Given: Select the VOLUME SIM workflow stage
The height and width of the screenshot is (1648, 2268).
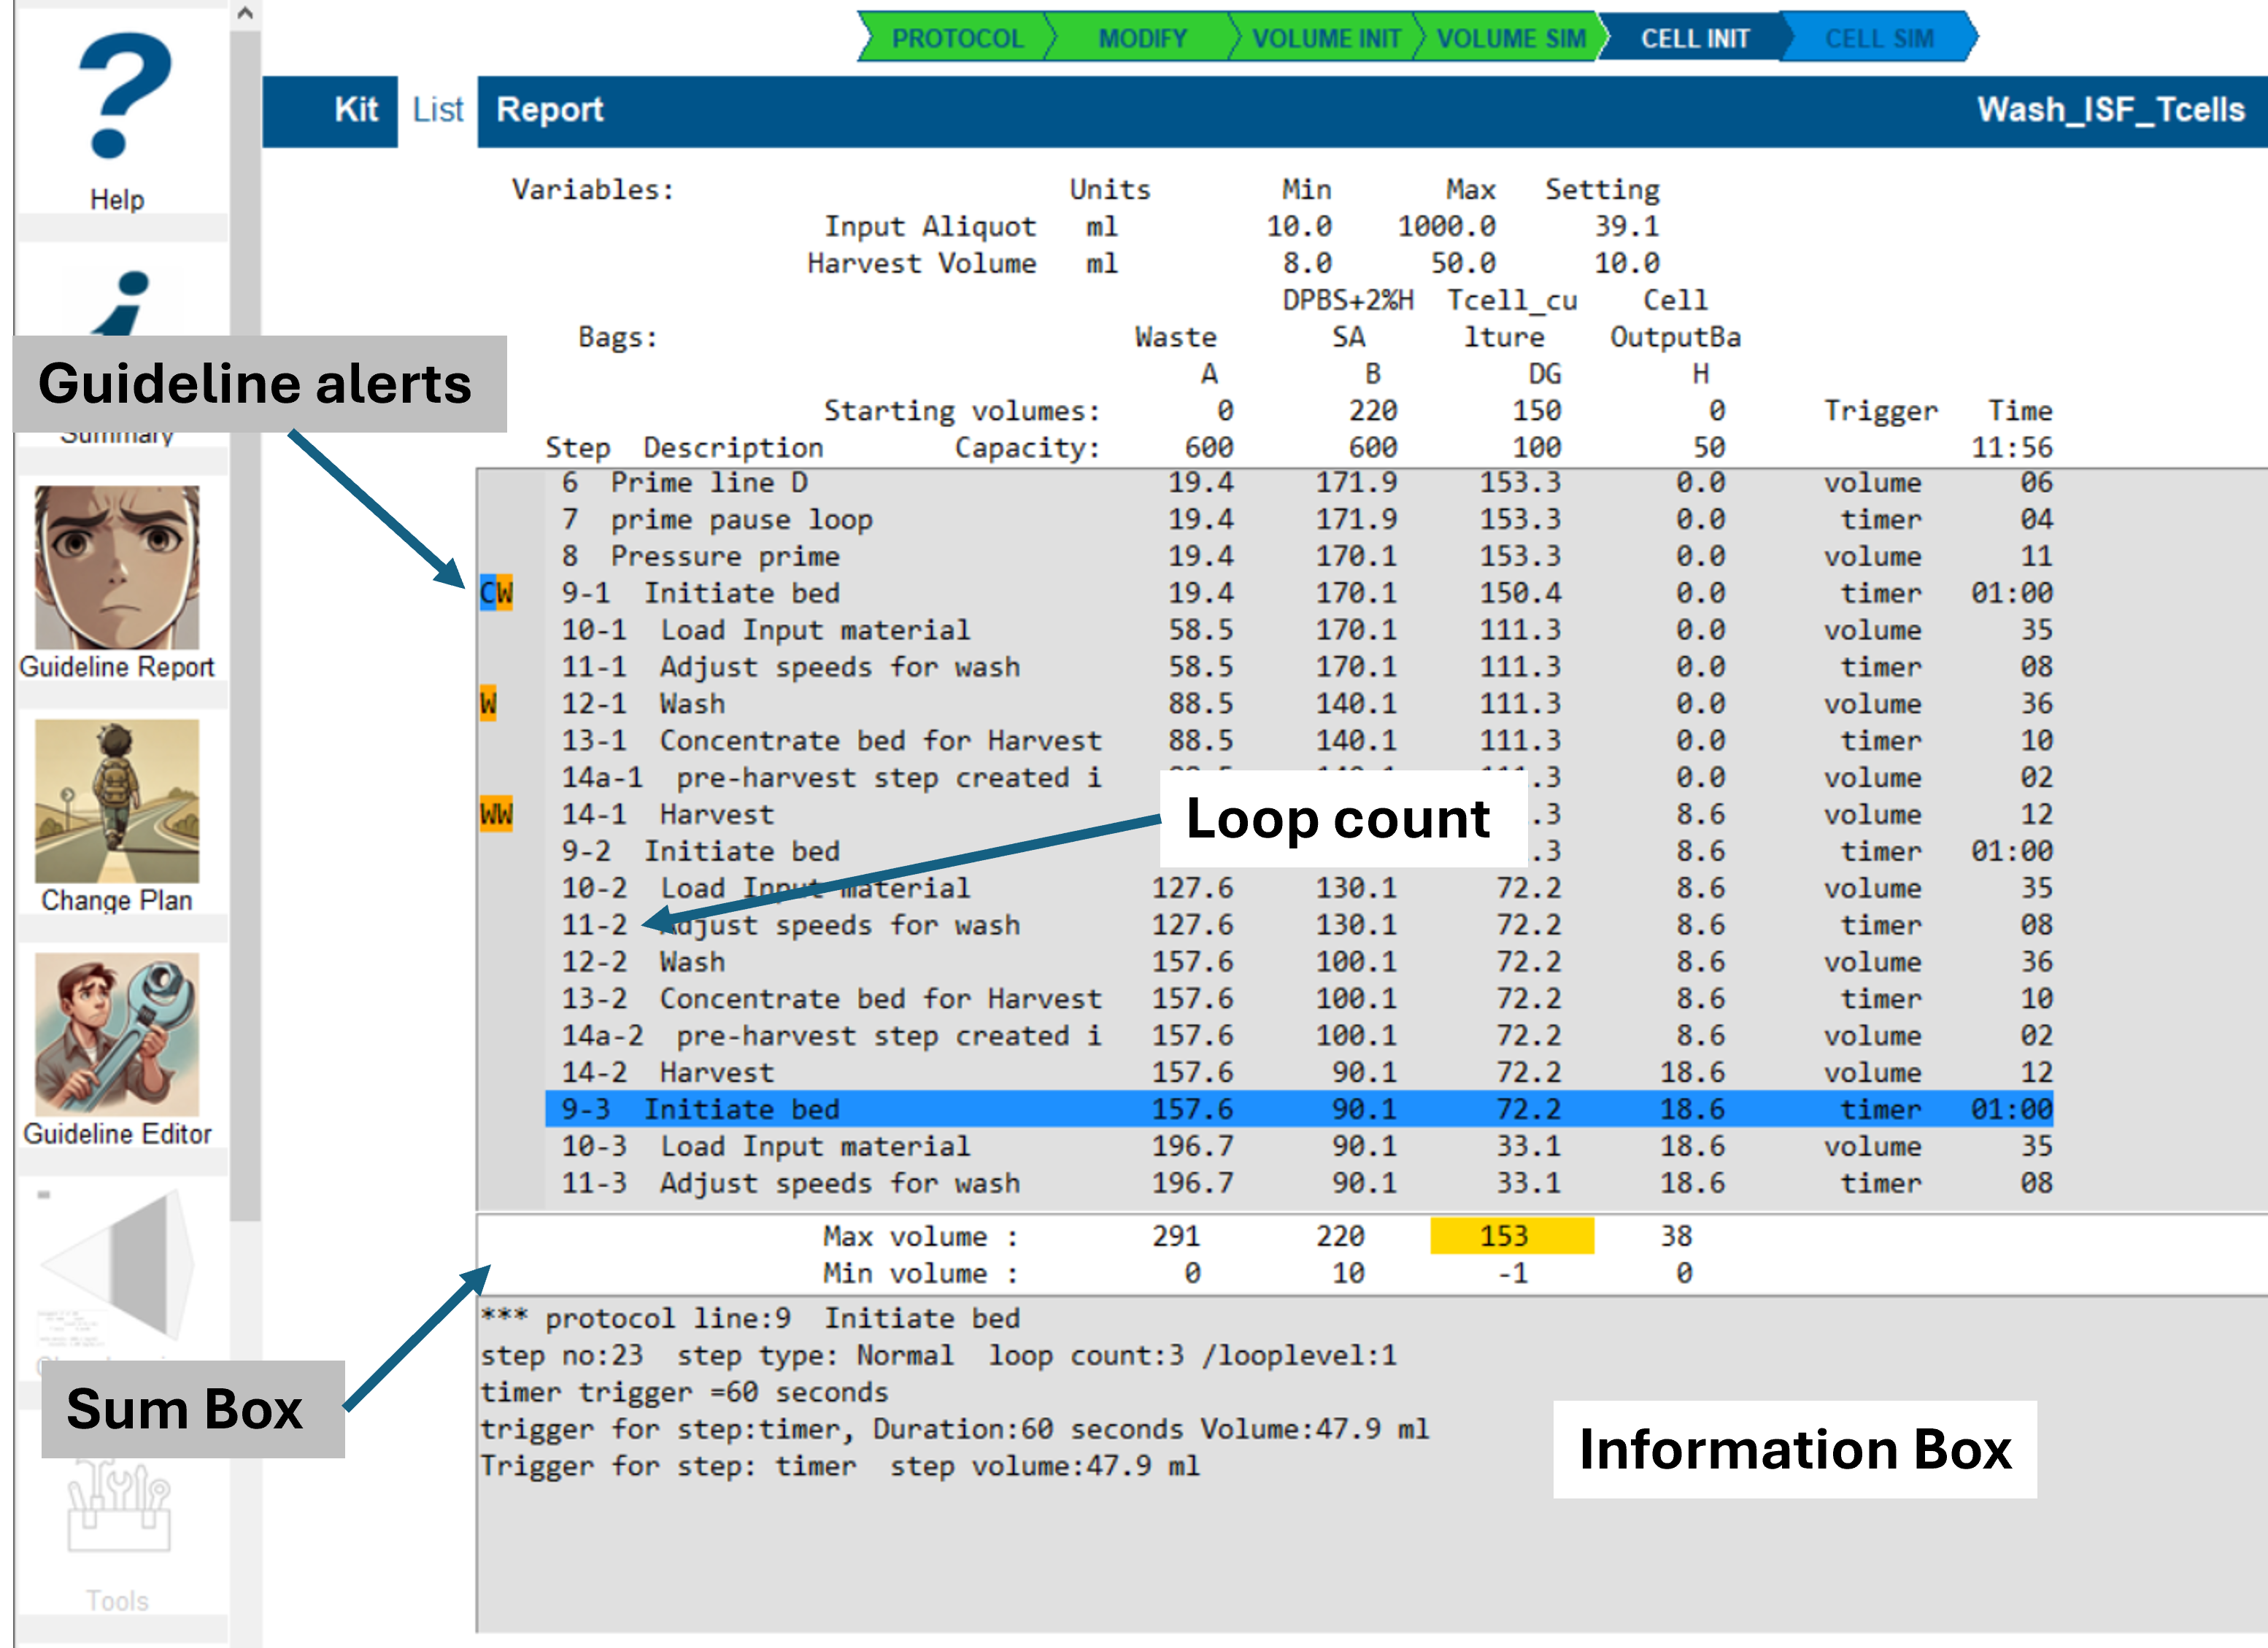Looking at the screenshot, I should [1510, 38].
